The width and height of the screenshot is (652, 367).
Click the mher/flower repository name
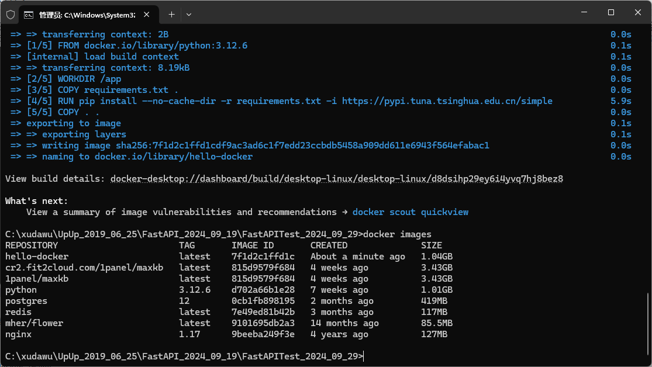pyautogui.click(x=34, y=323)
